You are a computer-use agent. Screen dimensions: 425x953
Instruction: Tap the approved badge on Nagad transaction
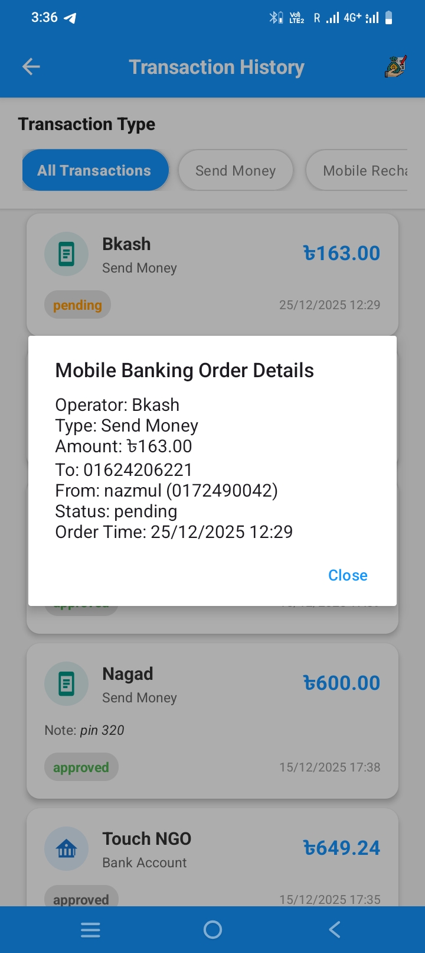click(x=81, y=767)
